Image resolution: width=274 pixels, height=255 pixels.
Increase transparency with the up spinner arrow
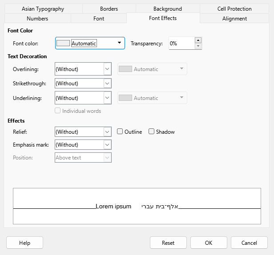pyautogui.click(x=198, y=40)
